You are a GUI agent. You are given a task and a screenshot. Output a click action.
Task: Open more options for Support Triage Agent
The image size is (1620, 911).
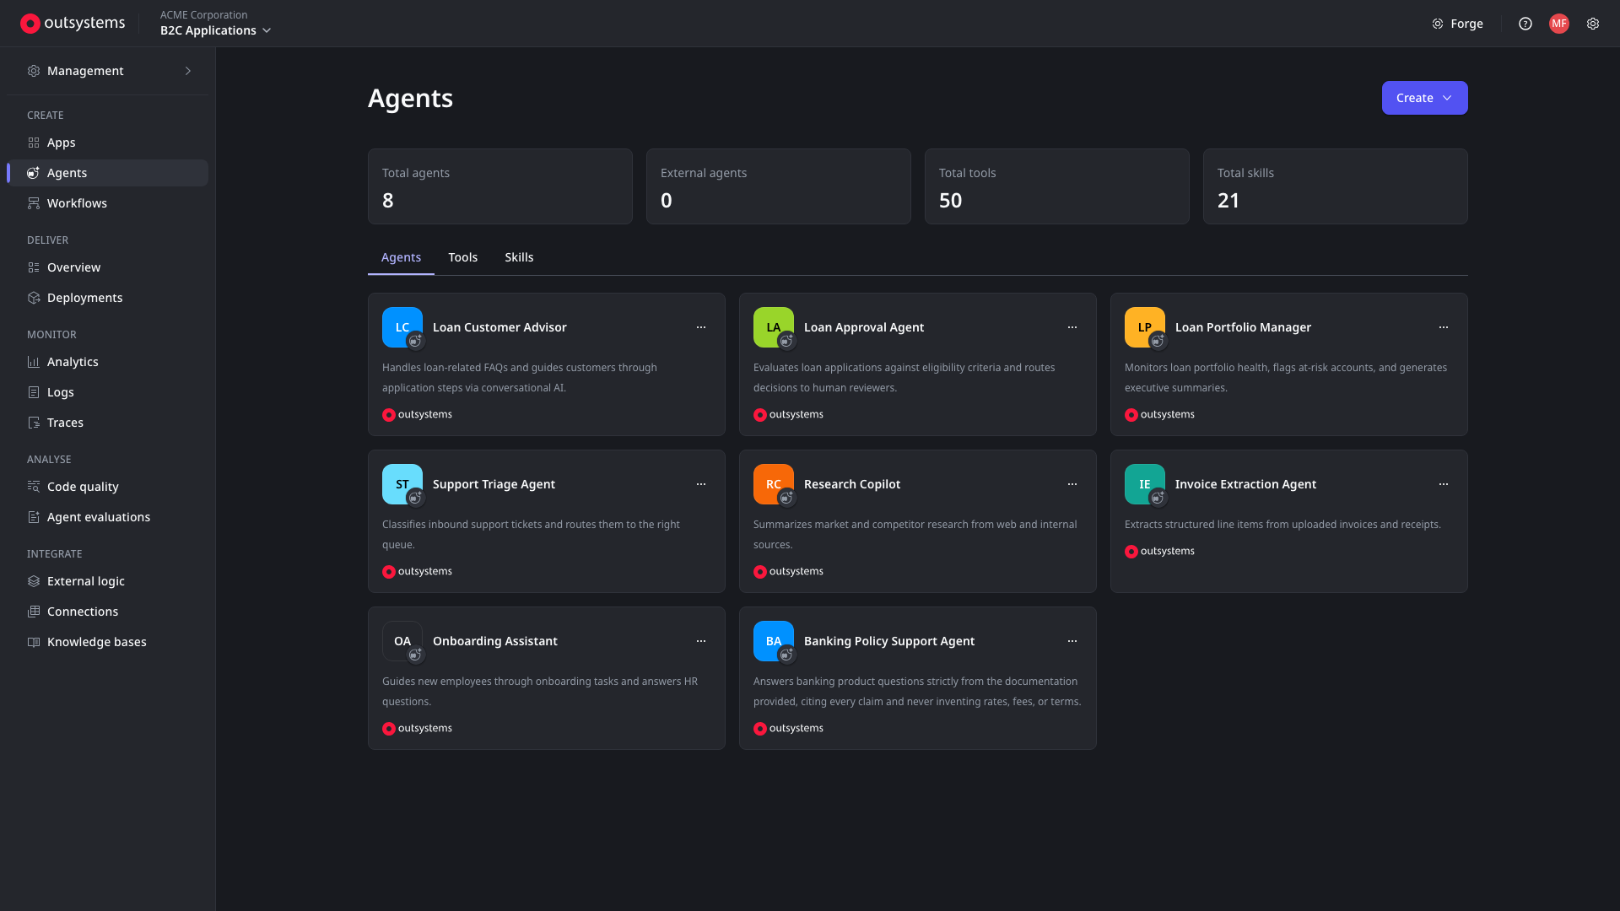point(701,484)
